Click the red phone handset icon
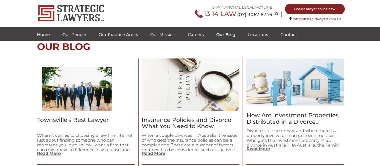380x166 pixels. click(199, 14)
